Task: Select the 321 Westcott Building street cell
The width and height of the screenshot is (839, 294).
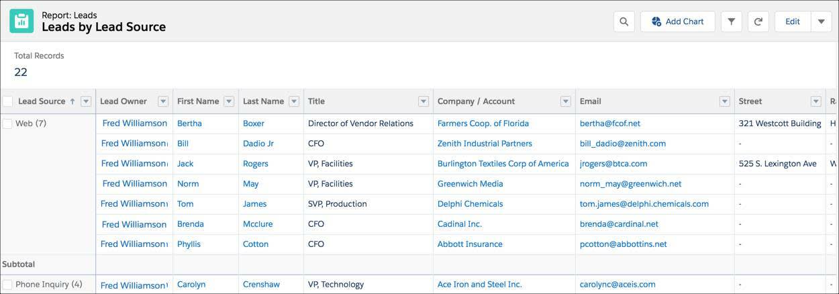Action: [780, 124]
